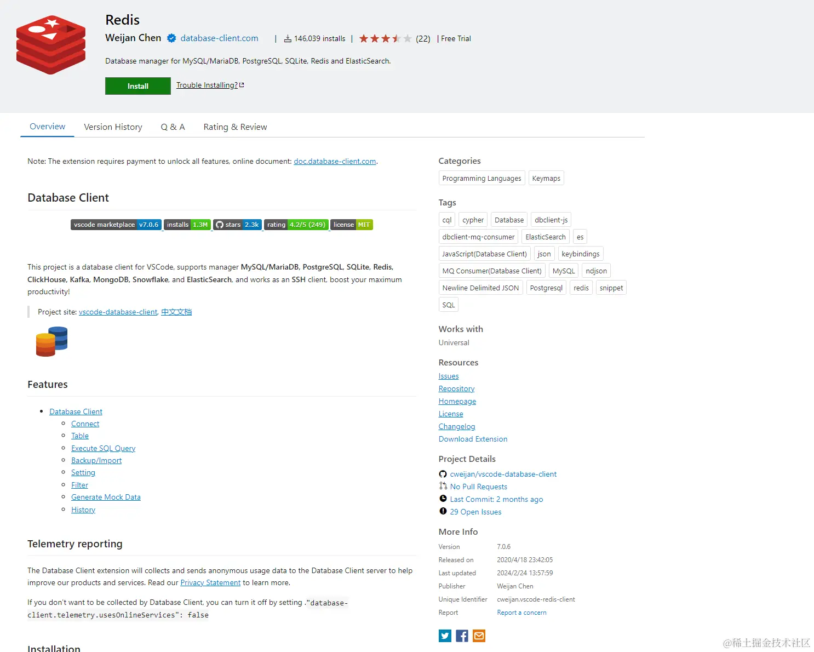Open the Rating & Review tab

point(235,127)
